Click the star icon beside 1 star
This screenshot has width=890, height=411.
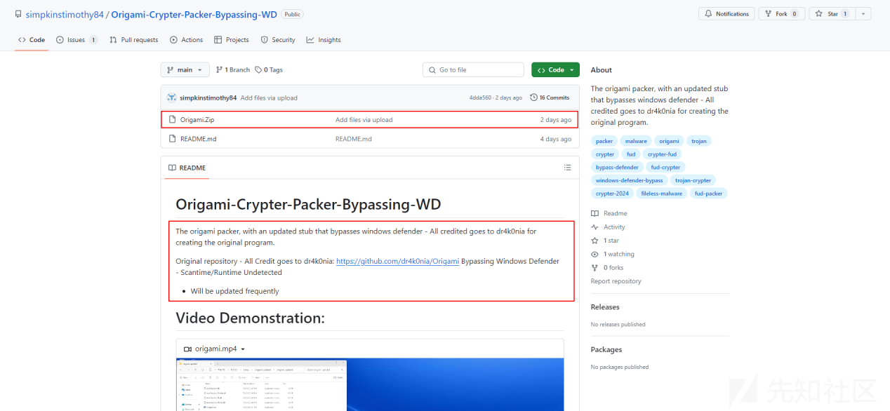coord(595,241)
